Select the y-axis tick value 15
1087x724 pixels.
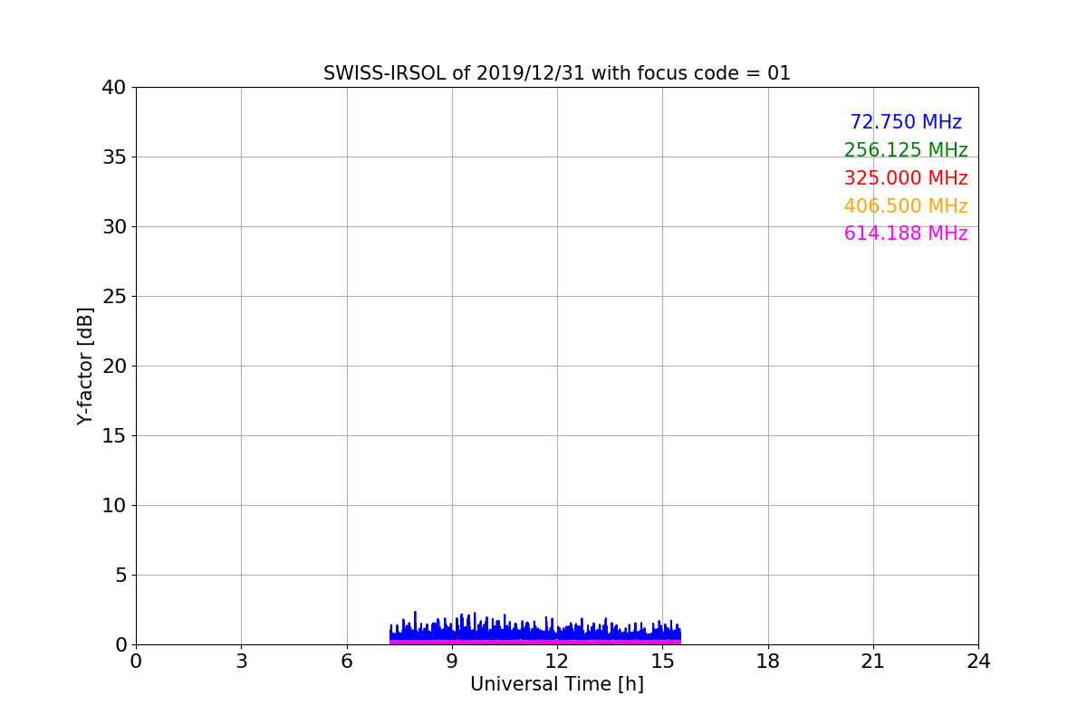pos(114,436)
